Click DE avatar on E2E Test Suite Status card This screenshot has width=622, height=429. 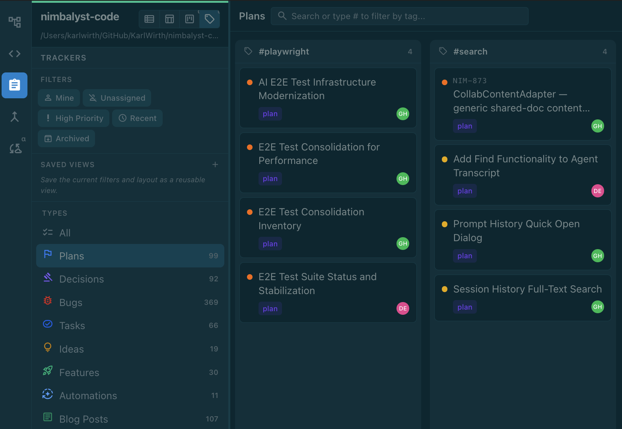pyautogui.click(x=403, y=308)
